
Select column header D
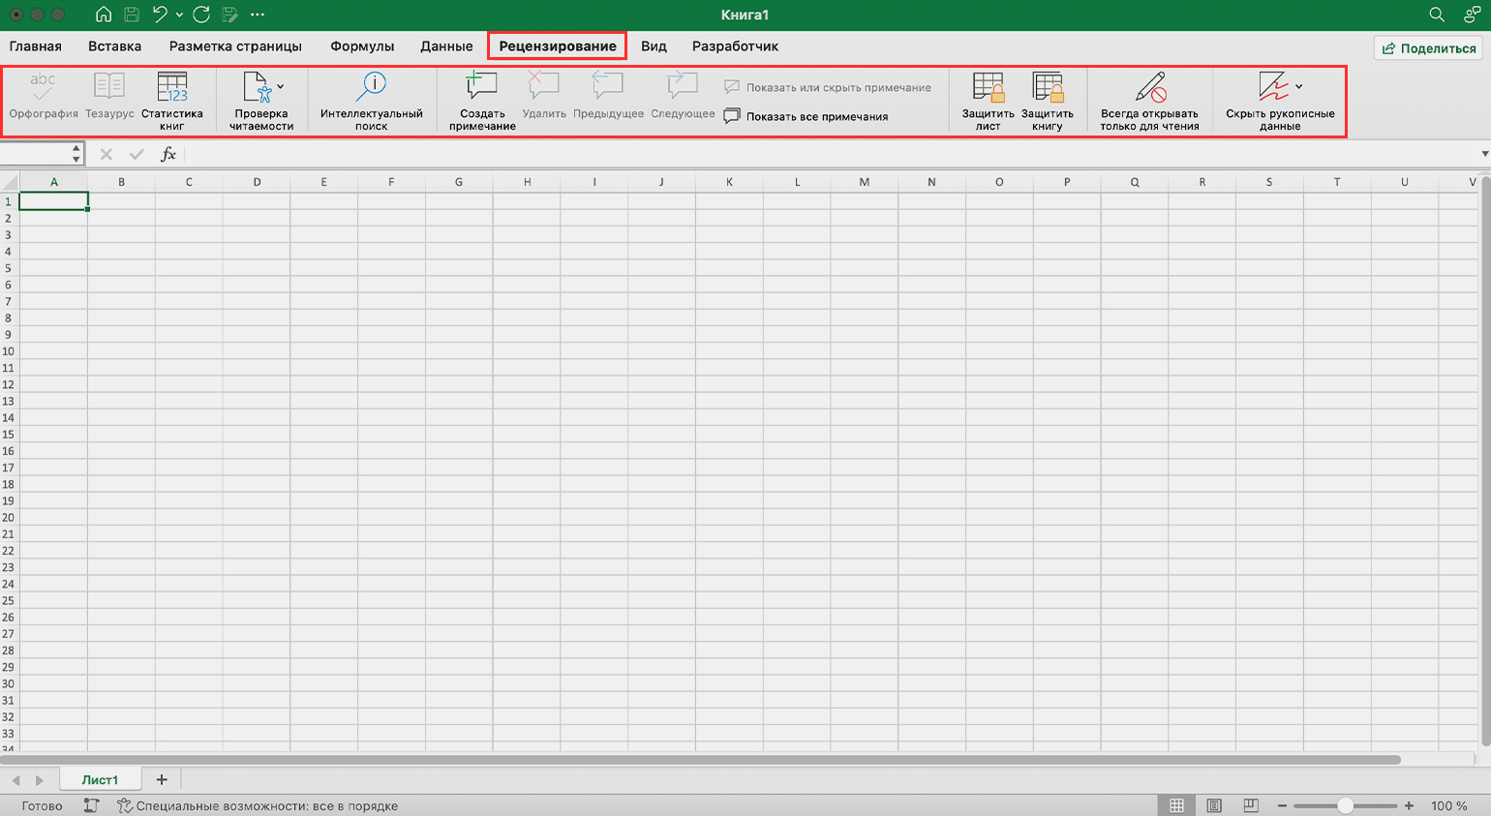257,182
